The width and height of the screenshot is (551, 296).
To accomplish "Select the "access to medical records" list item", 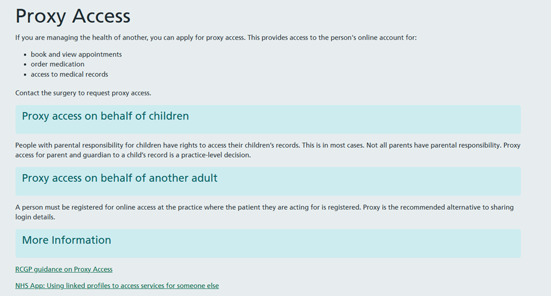I will (69, 74).
